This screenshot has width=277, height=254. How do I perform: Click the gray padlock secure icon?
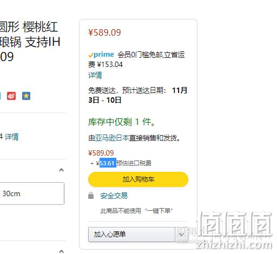click(x=91, y=196)
